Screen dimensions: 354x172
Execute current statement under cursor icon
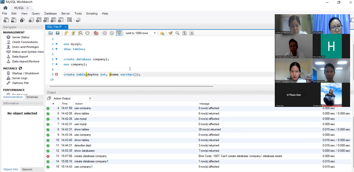click(73, 33)
